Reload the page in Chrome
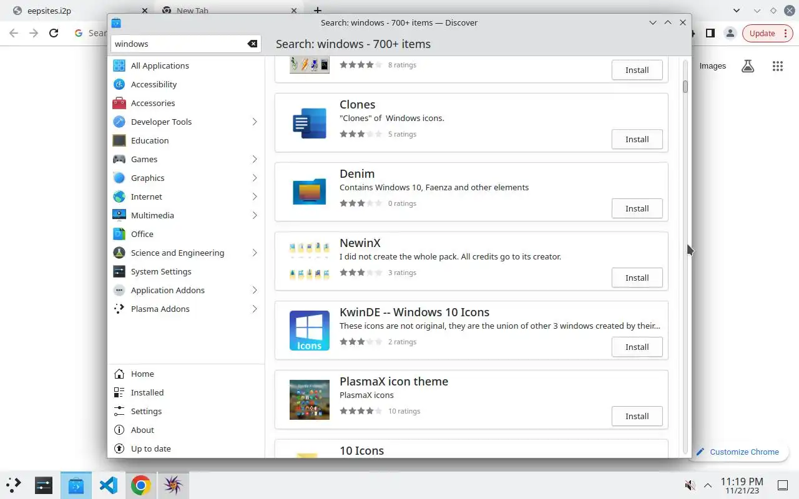799x499 pixels. (x=54, y=33)
